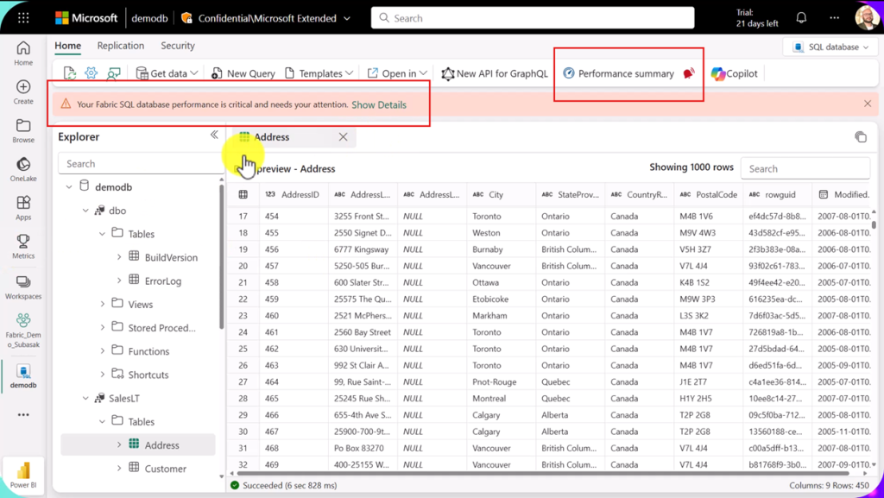Close the Address tab
884x498 pixels.
[x=343, y=137]
